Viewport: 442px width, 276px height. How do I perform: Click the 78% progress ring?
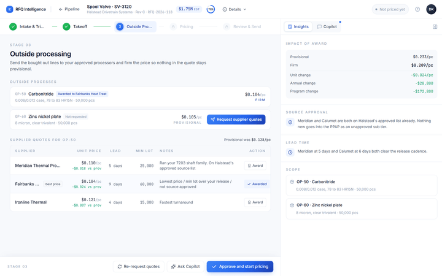pos(211,9)
